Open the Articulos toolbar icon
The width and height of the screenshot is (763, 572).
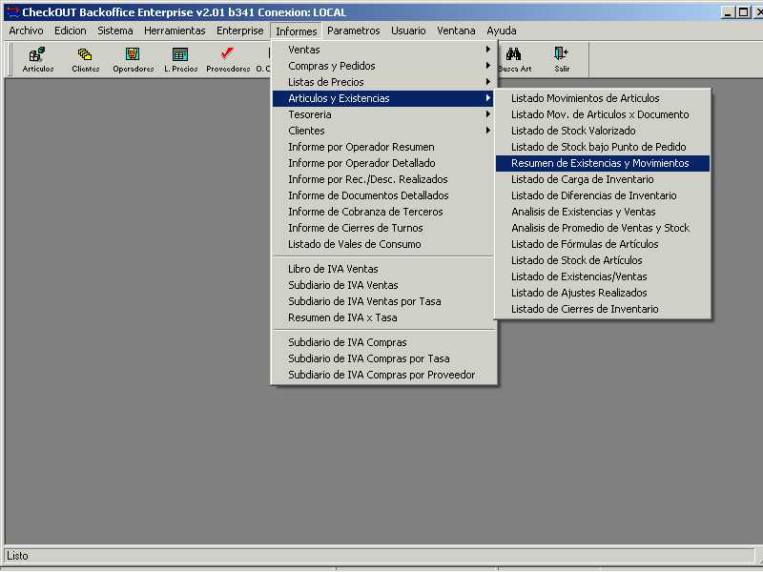(x=38, y=59)
